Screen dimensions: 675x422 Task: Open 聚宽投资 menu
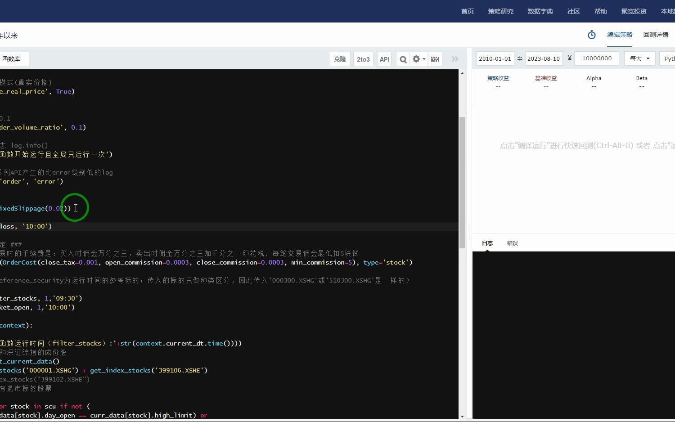pyautogui.click(x=634, y=11)
